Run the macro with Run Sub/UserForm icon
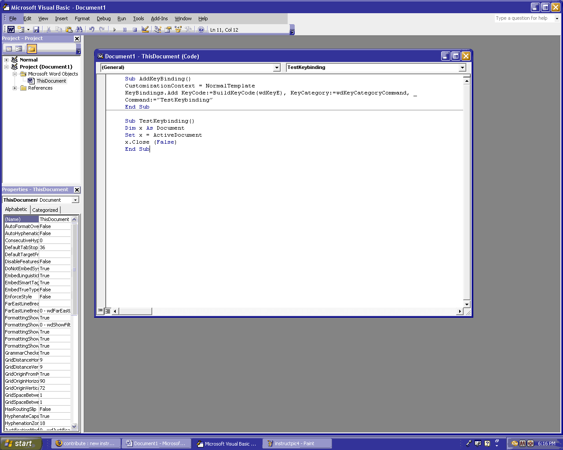The width and height of the screenshot is (563, 450). coord(113,29)
